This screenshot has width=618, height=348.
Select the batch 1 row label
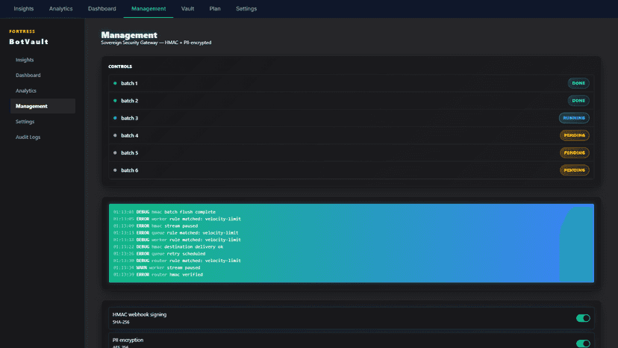pos(129,83)
